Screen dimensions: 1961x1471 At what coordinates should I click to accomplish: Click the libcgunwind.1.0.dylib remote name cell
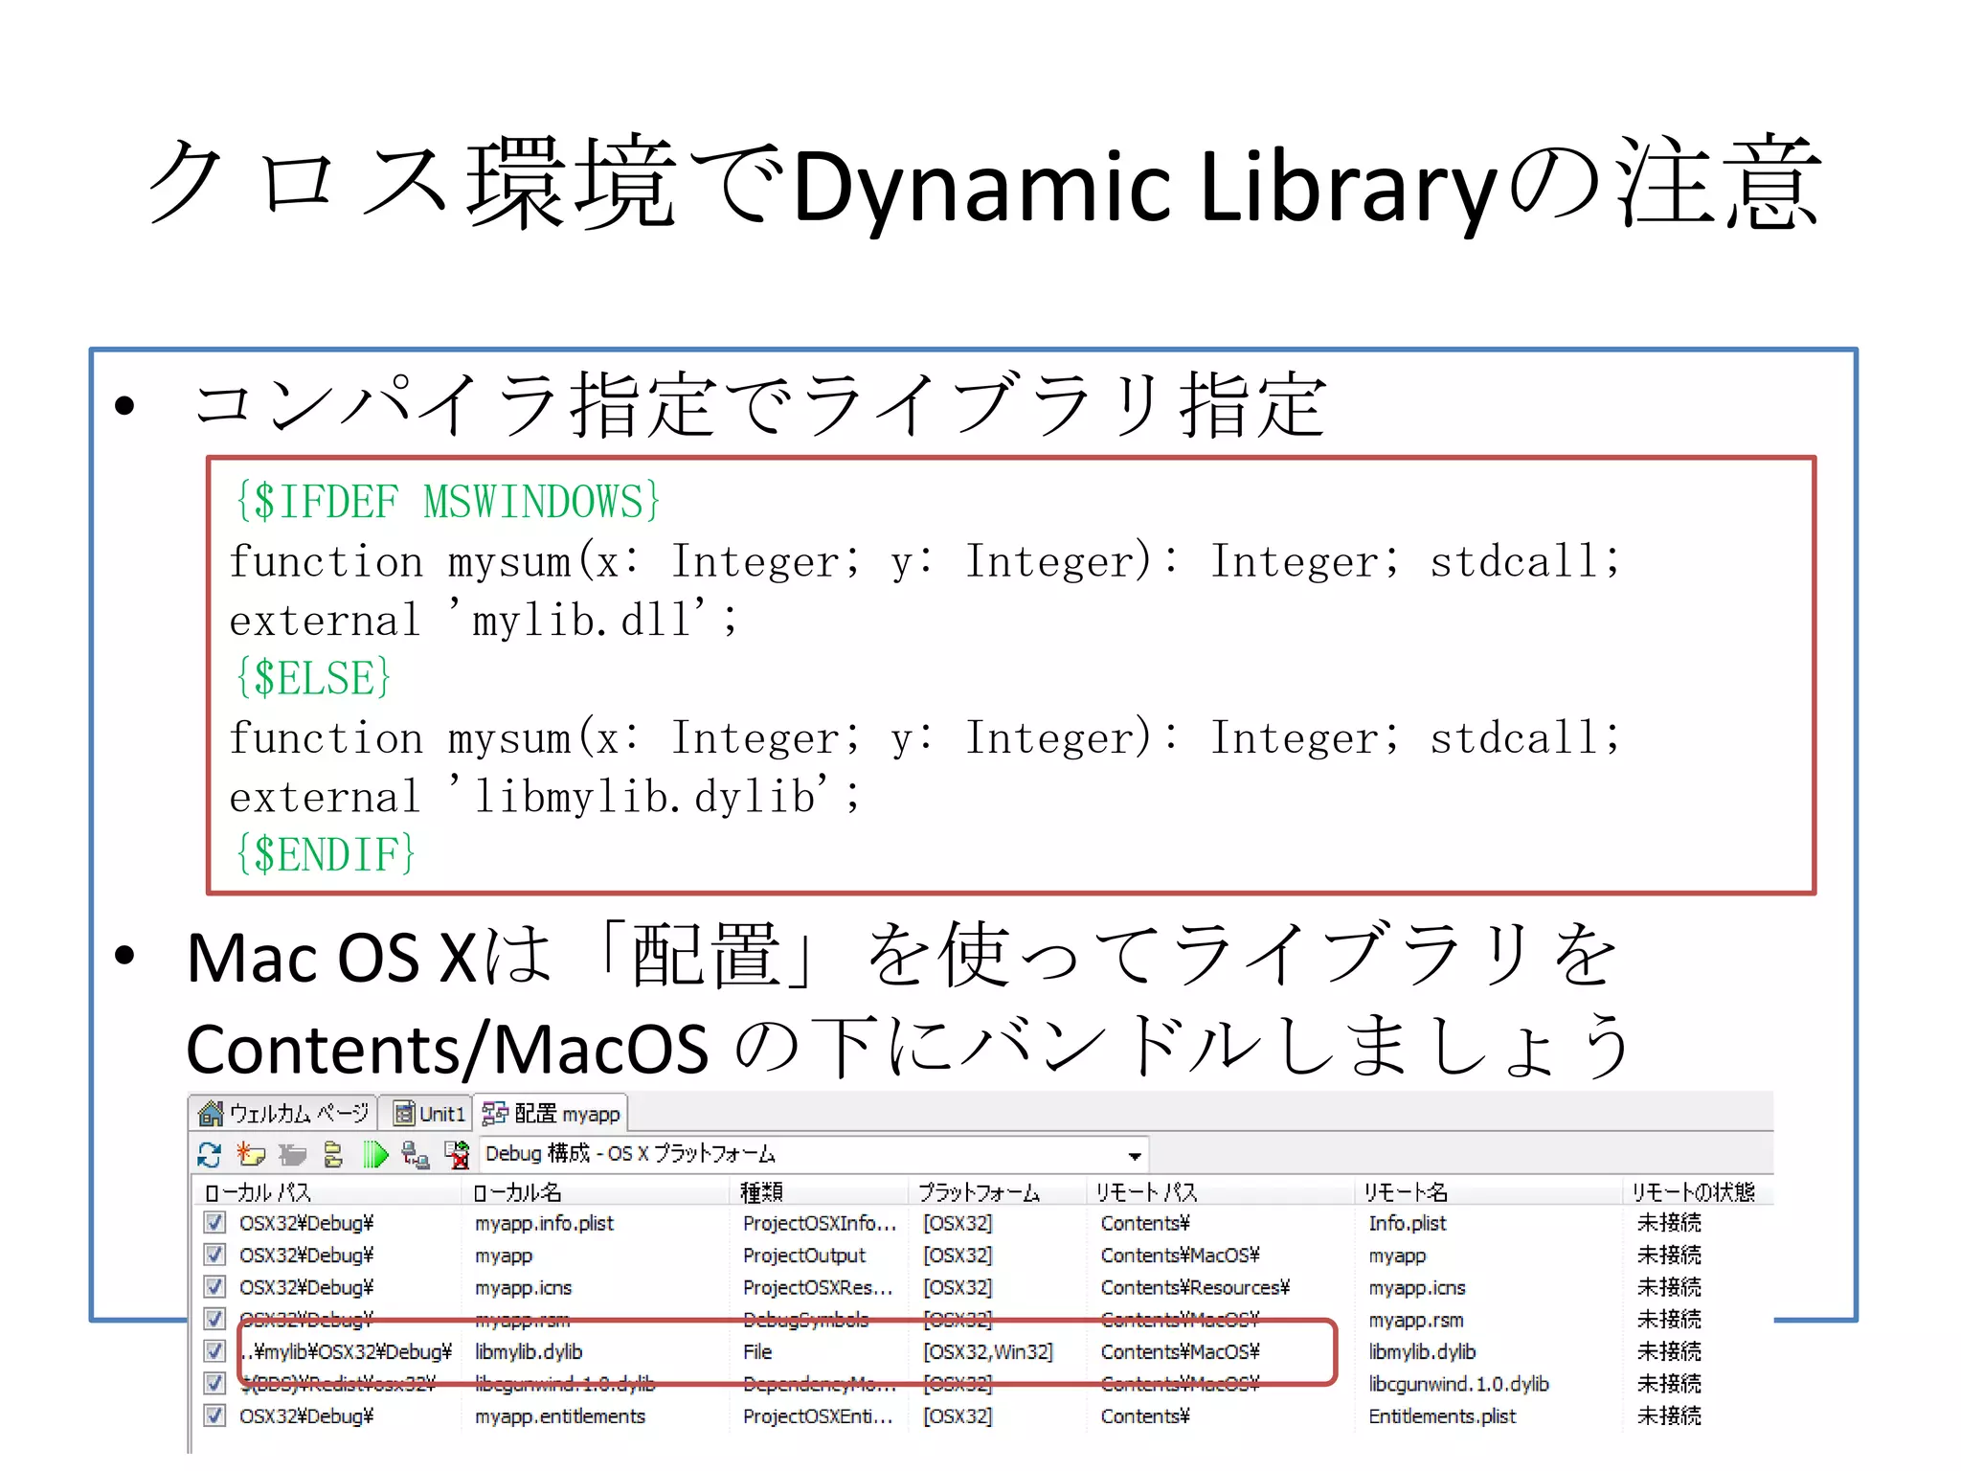pos(1458,1384)
